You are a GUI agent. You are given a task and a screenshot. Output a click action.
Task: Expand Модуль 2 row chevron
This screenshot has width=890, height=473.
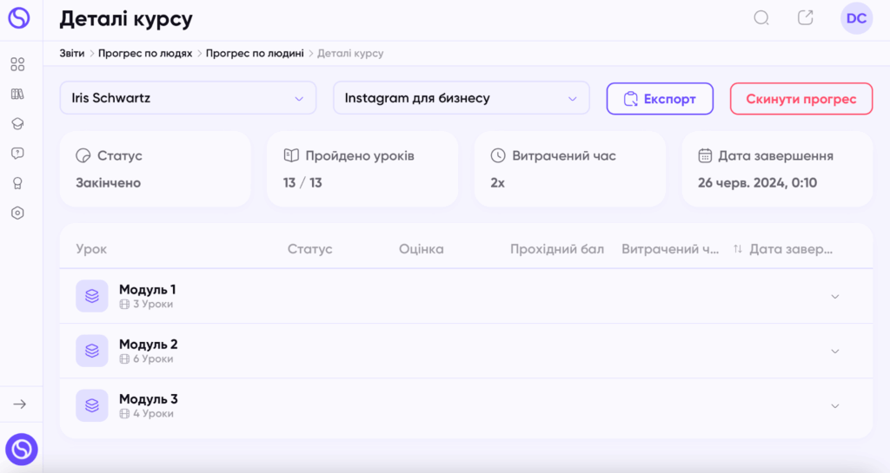click(x=835, y=351)
